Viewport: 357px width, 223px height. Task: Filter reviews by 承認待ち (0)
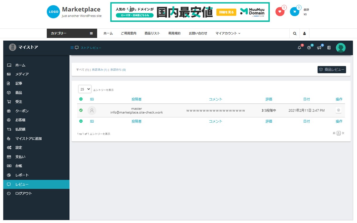[x=118, y=70]
